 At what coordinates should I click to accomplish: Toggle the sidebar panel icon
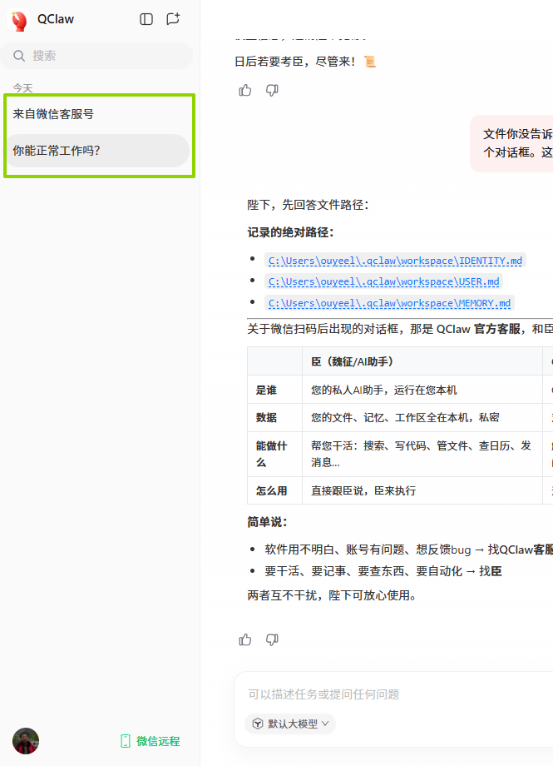(x=146, y=19)
